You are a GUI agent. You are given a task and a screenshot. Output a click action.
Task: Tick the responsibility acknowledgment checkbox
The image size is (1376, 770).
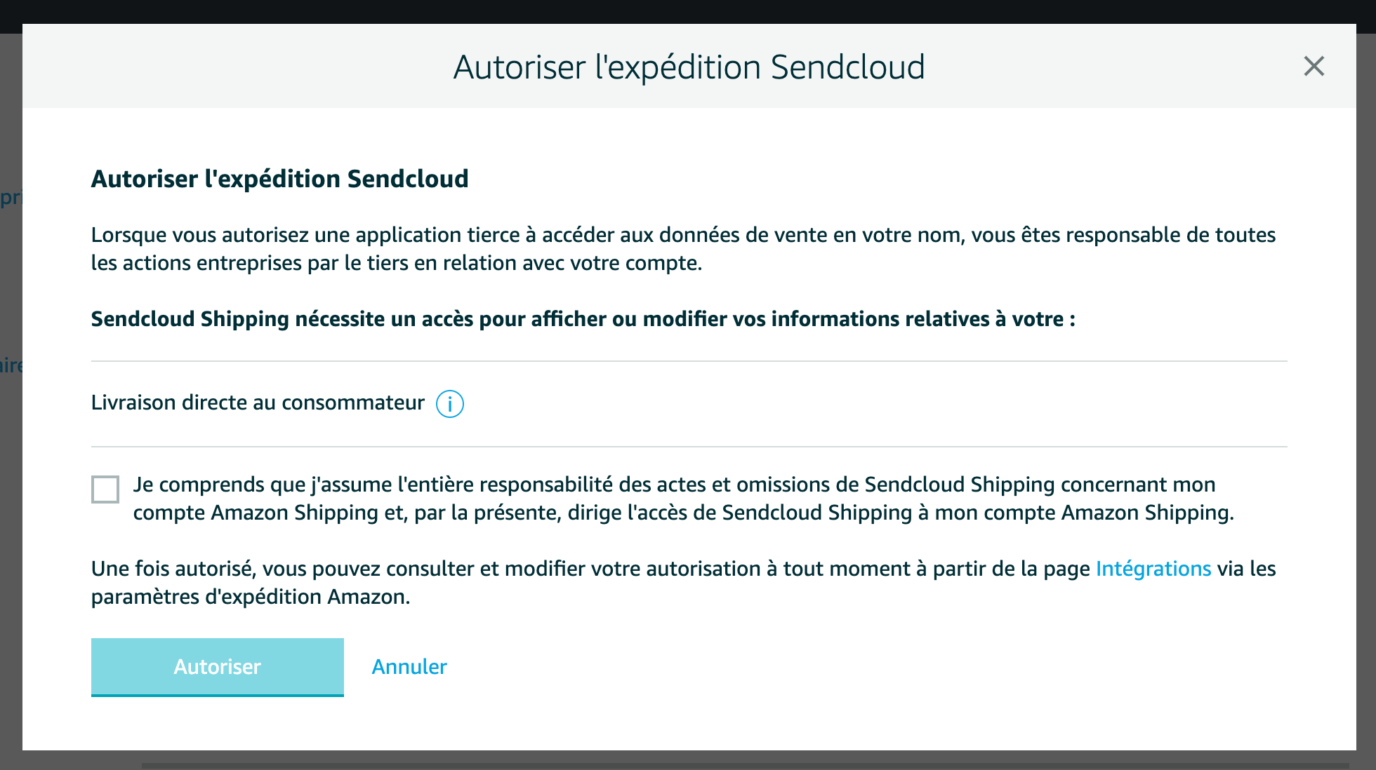[105, 489]
